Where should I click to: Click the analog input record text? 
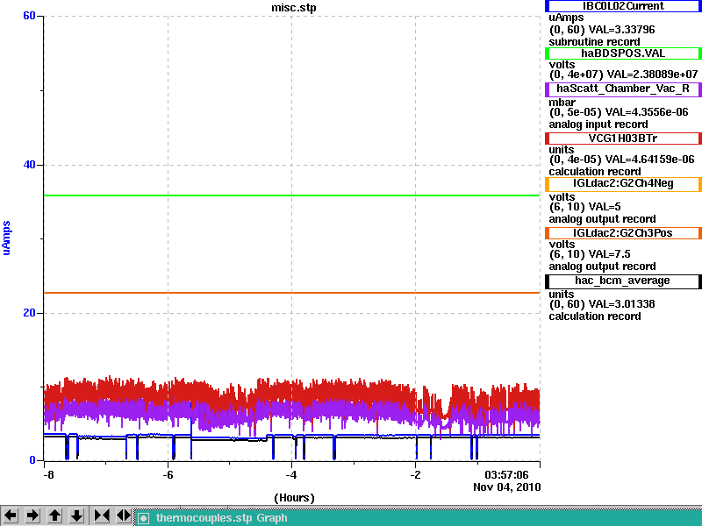pyautogui.click(x=598, y=124)
